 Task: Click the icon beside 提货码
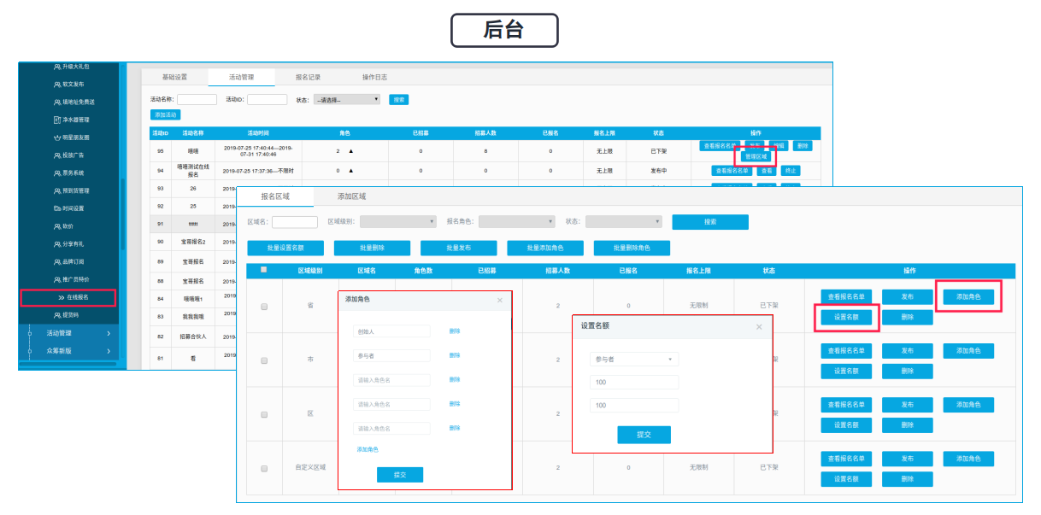click(56, 315)
